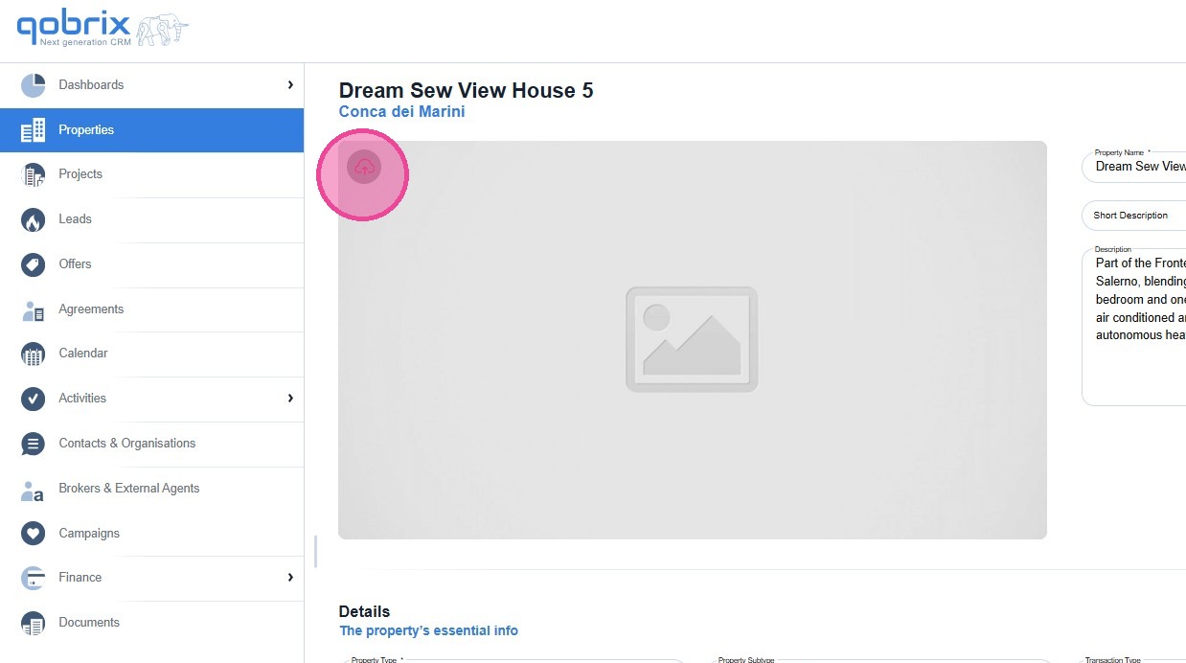Select Finance in the sidebar
Image resolution: width=1186 pixels, height=663 pixels.
point(151,578)
